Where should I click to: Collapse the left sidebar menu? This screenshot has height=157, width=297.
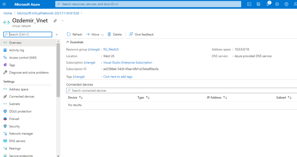coord(57,34)
